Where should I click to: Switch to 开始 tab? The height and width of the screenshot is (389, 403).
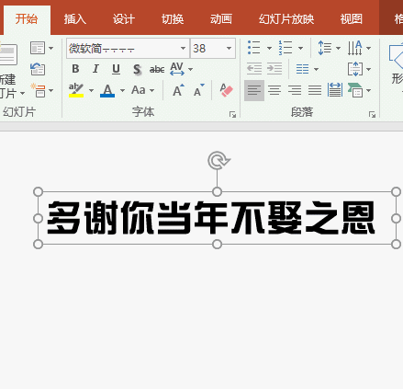(x=27, y=19)
